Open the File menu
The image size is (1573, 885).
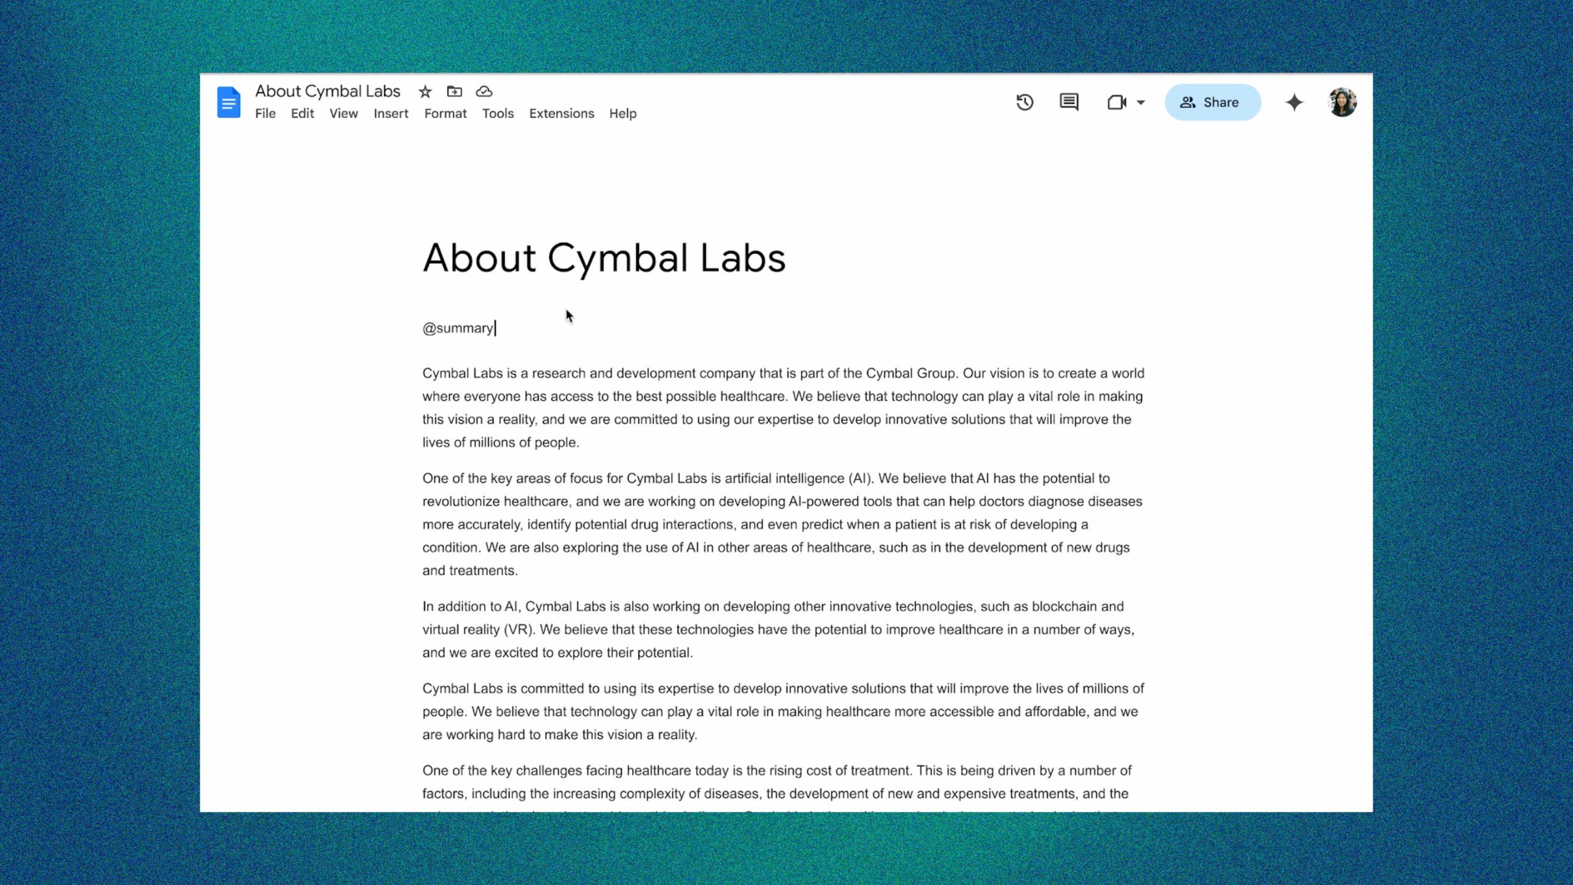[265, 114]
